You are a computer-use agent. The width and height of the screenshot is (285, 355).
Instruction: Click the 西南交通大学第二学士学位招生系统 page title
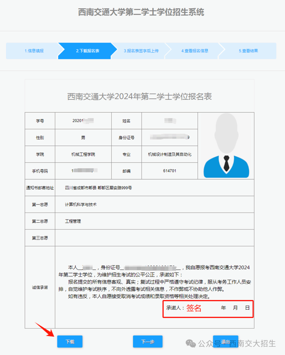coord(141,12)
